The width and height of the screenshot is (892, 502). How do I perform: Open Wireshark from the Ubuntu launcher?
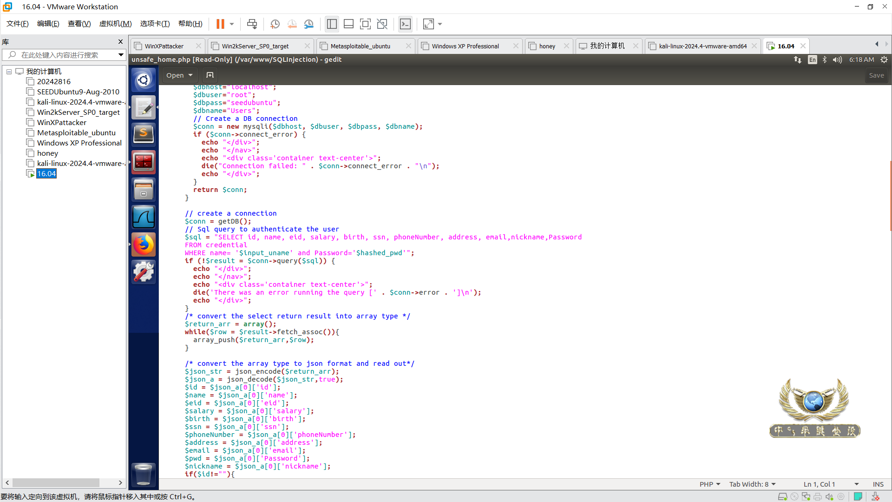pyautogui.click(x=144, y=217)
